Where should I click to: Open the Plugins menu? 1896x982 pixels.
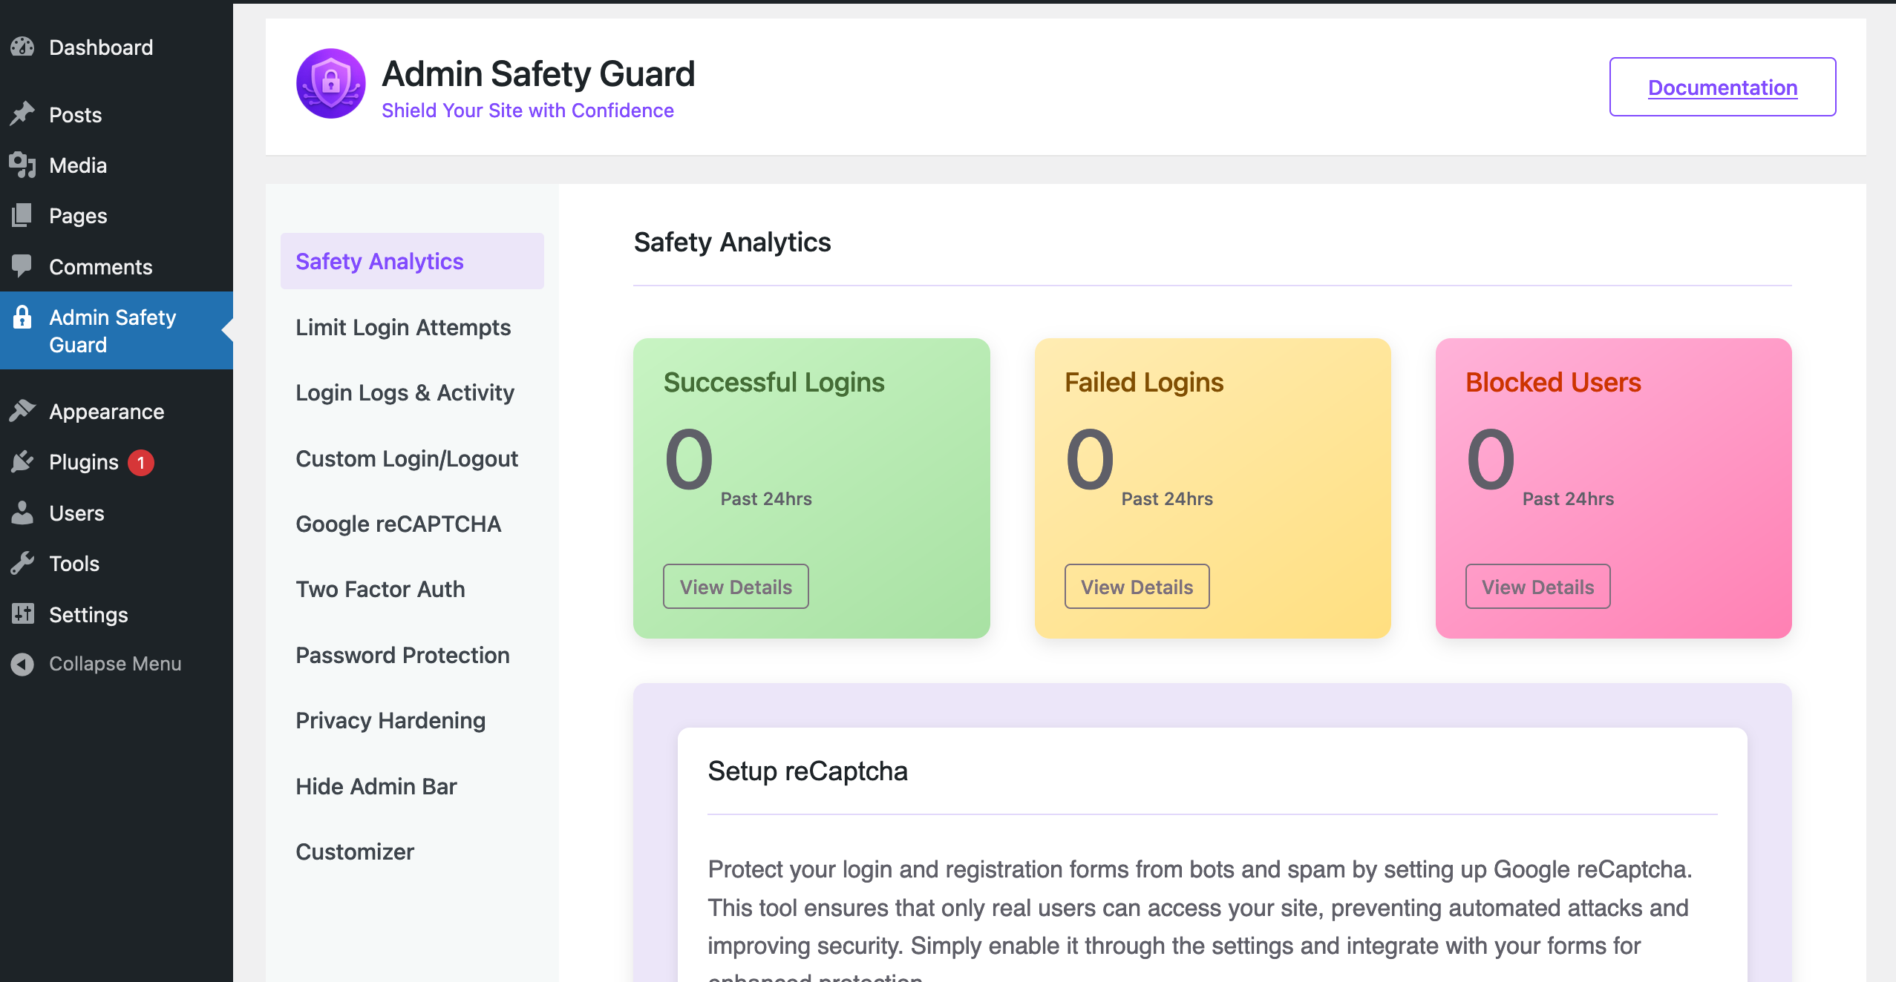[117, 462]
